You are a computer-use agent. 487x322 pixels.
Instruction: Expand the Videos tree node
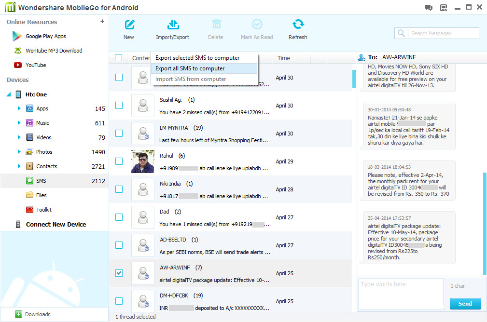[19, 137]
